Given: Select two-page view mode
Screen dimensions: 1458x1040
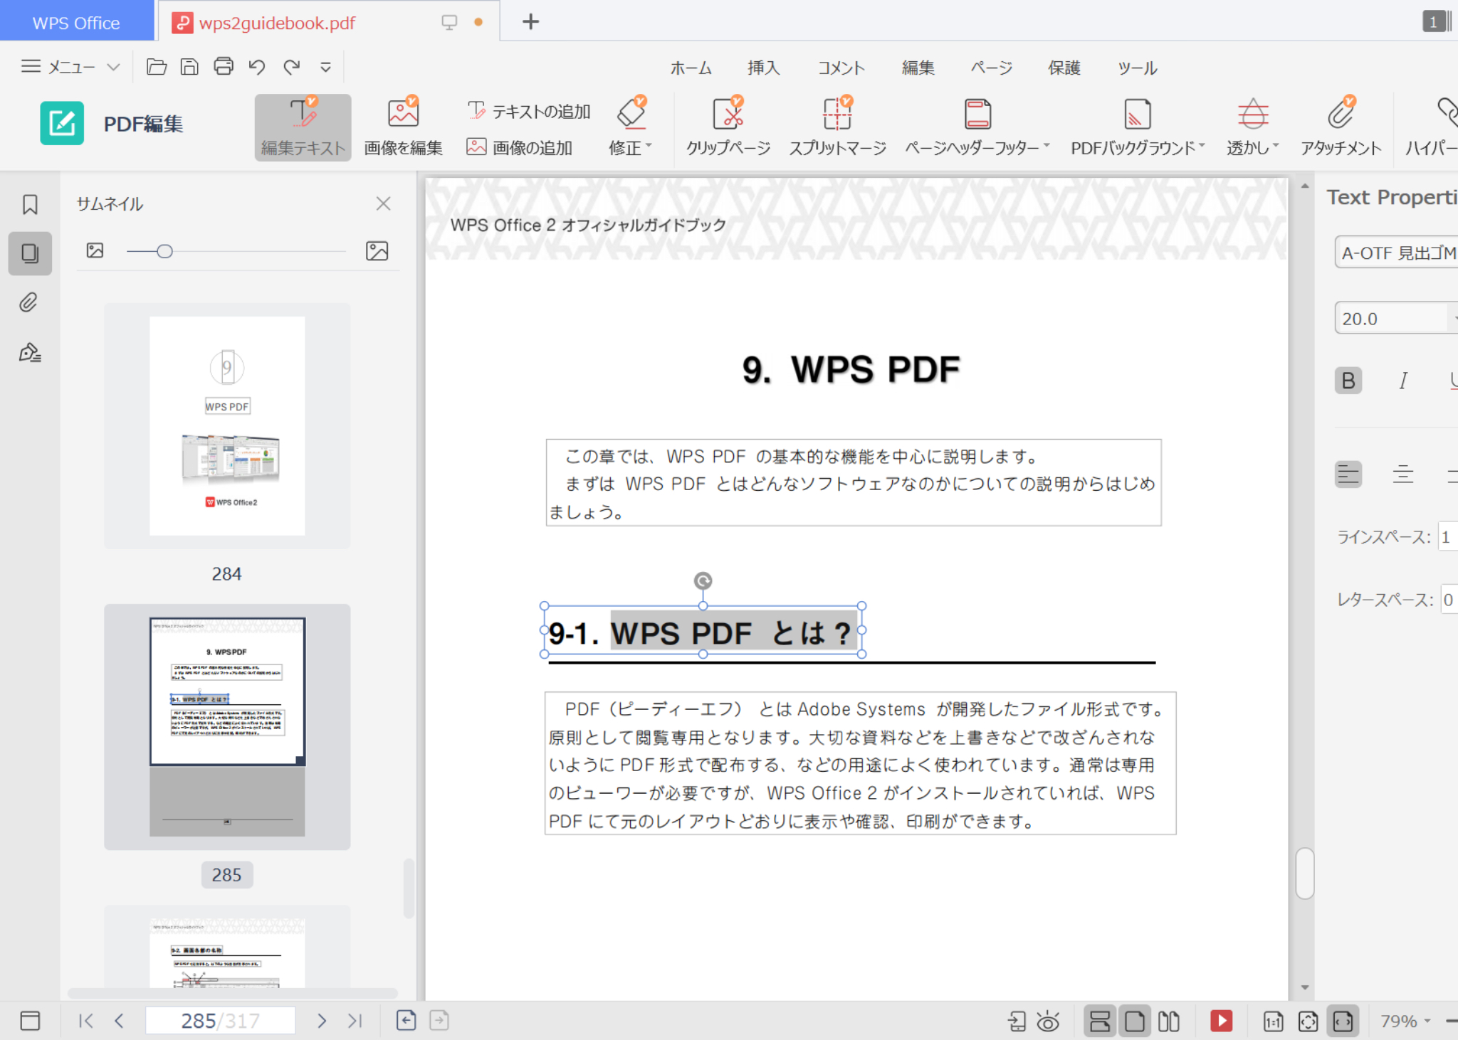Looking at the screenshot, I should point(1169,1022).
